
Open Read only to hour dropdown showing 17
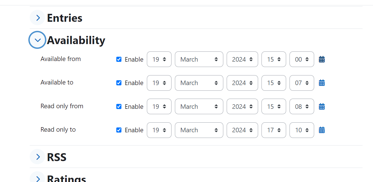[x=274, y=130]
